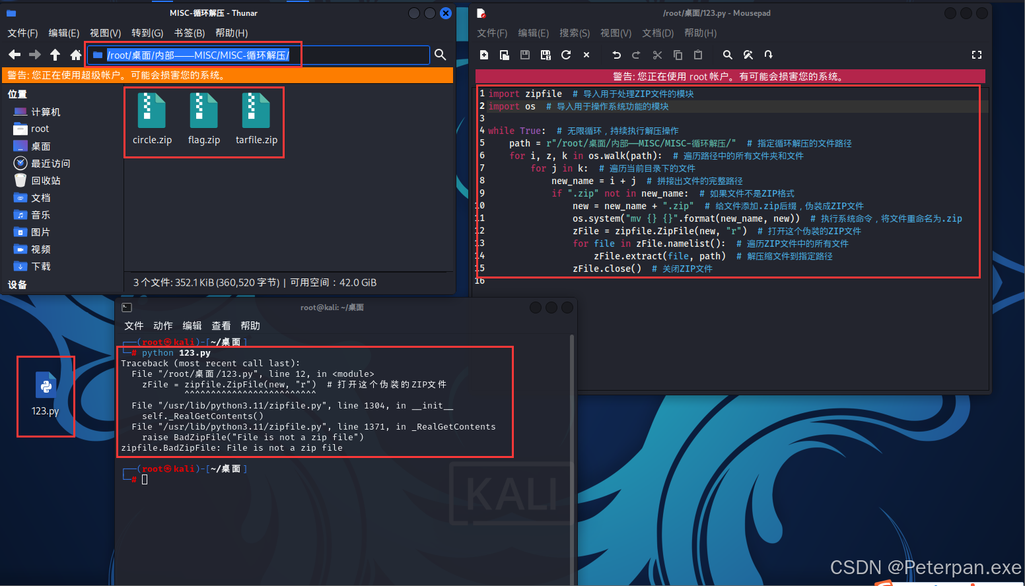Click line 1 'import zipfile' in Mousepad
This screenshot has width=1025, height=586.
point(525,94)
